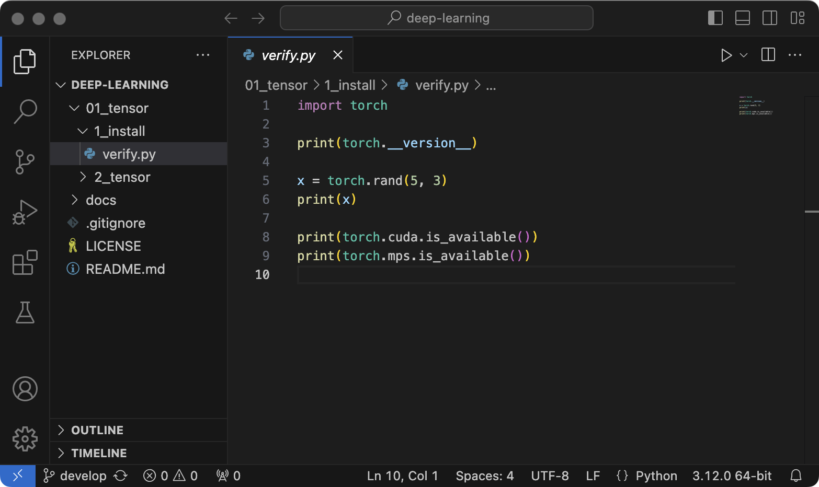
Task: Collapse the 01_tensor folder
Action: (x=74, y=108)
